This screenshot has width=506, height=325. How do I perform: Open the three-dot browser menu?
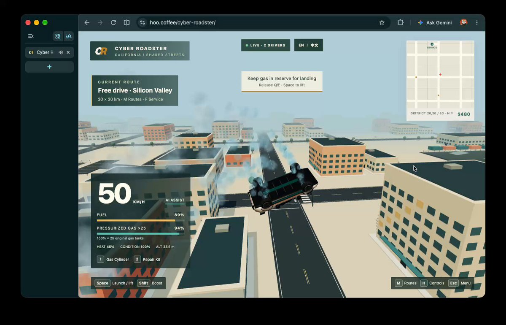click(x=477, y=22)
